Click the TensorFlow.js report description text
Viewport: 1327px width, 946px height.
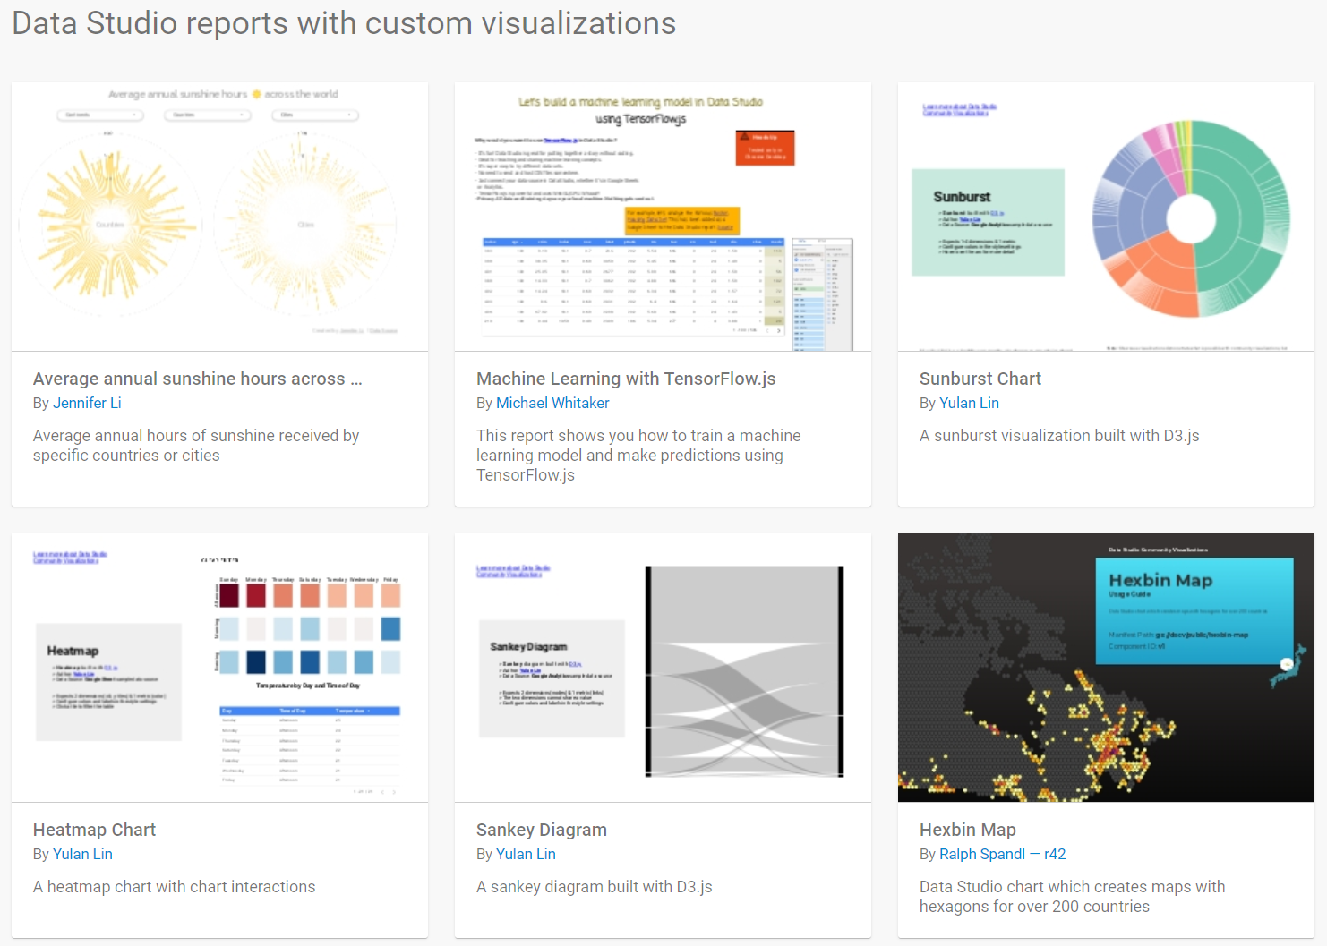click(x=638, y=456)
